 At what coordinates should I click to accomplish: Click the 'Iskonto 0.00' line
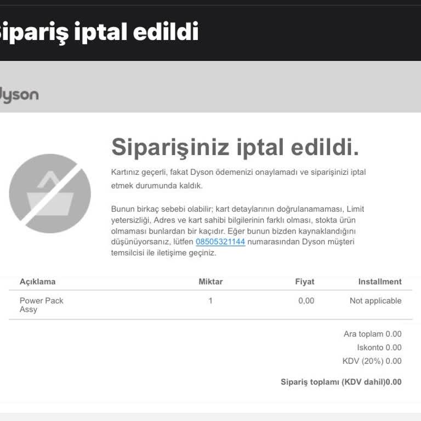(x=379, y=348)
